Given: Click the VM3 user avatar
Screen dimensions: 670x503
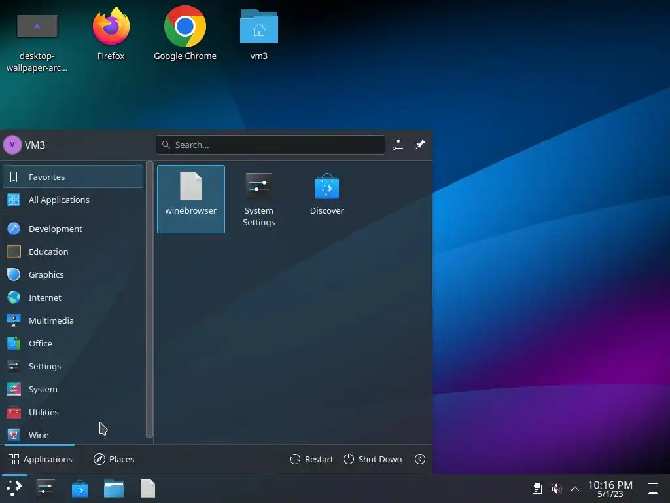Looking at the screenshot, I should [x=12, y=145].
